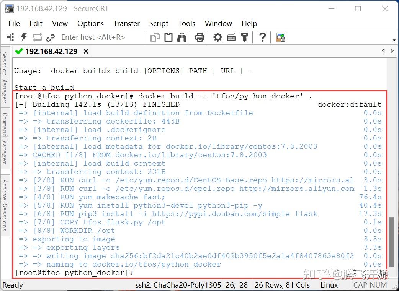Open Session Options via the gear icon
399x291 pixels.
pyautogui.click(x=217, y=37)
